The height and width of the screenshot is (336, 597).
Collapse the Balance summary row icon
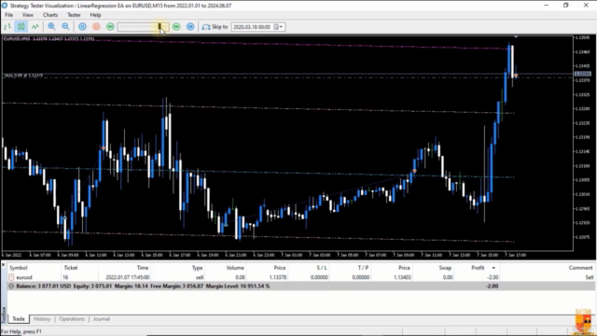11,287
